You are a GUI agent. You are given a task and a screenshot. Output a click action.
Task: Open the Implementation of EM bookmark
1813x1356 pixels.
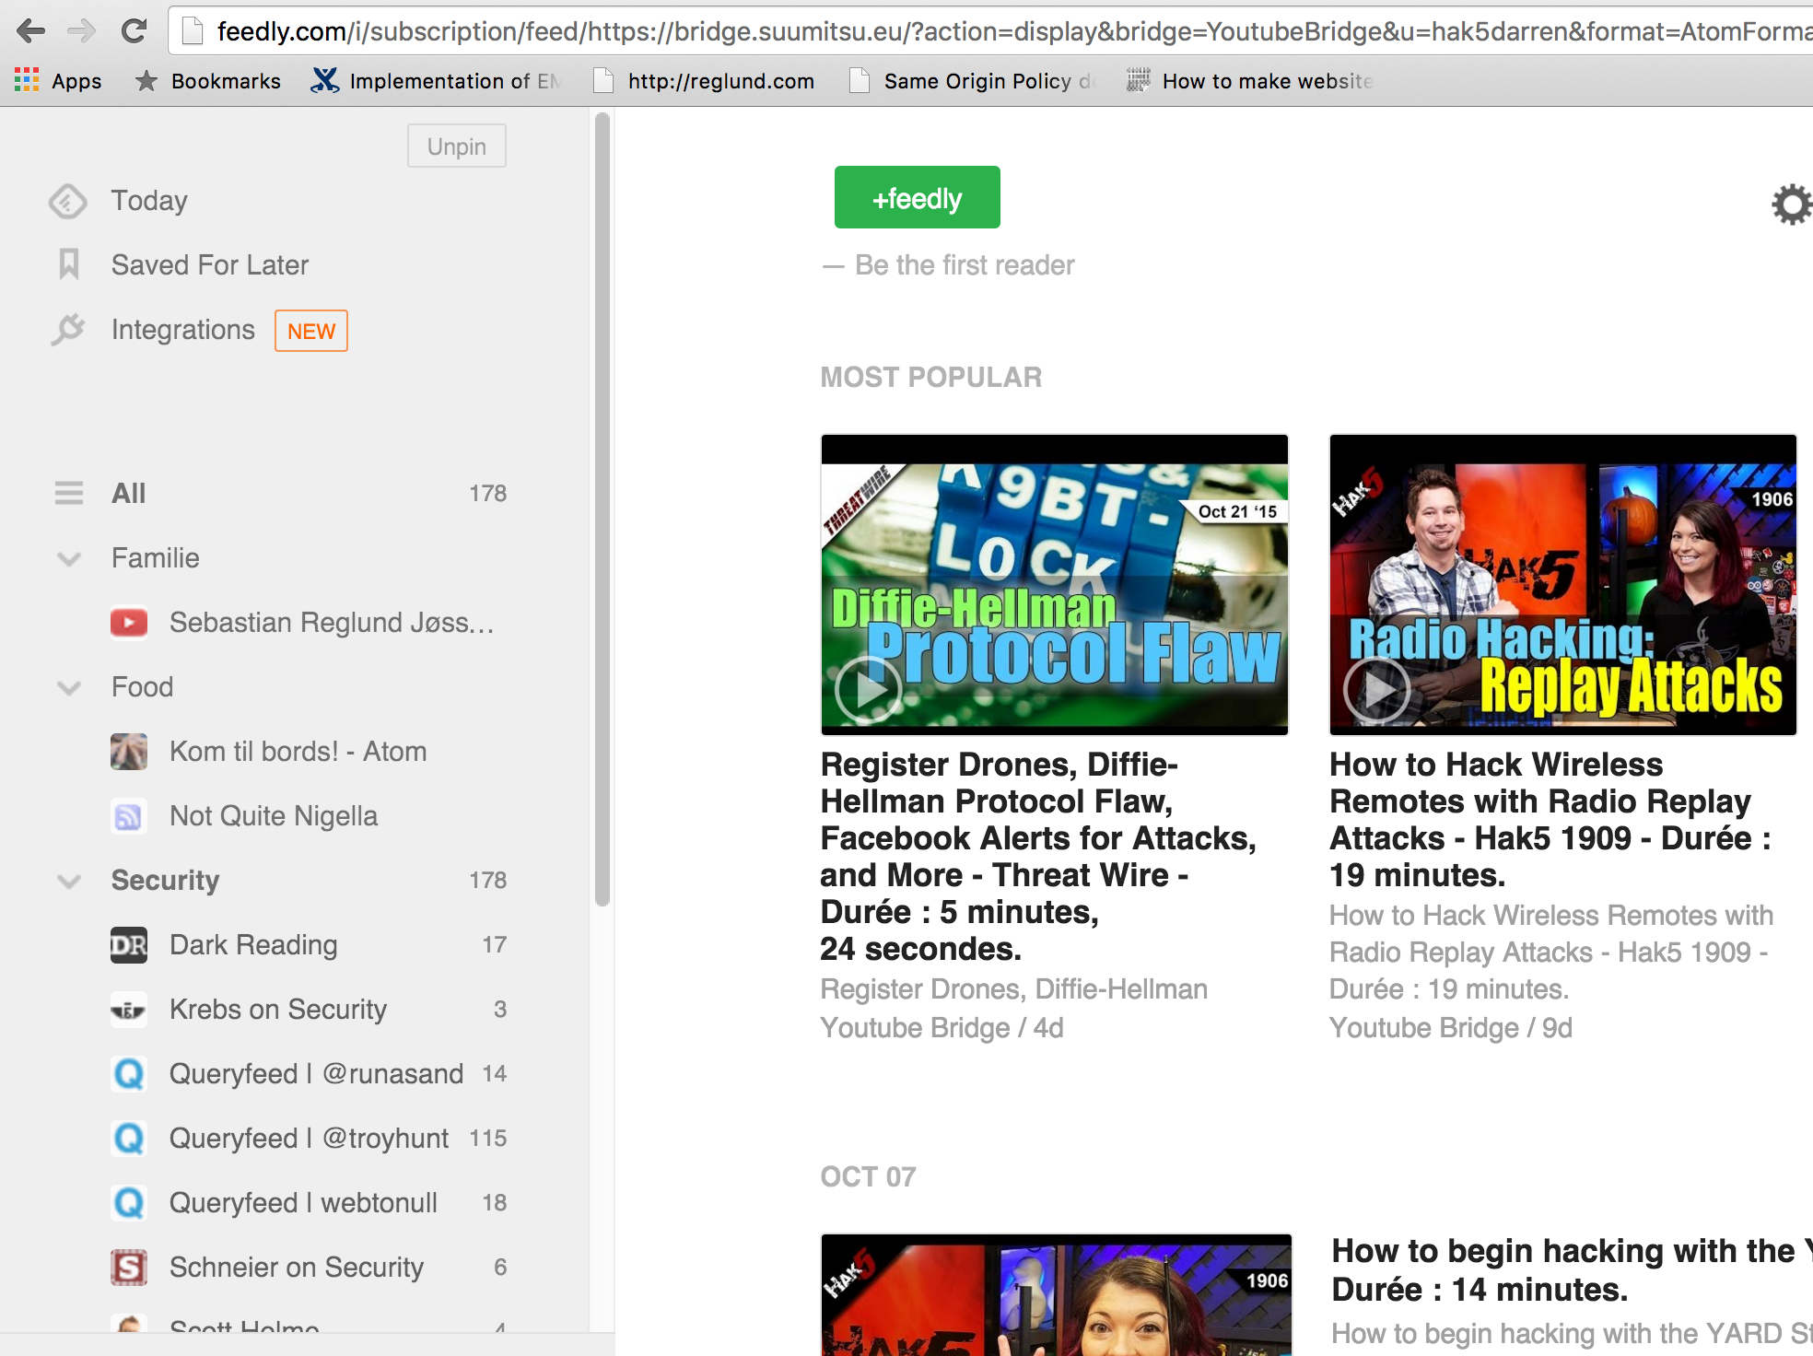[x=435, y=81]
